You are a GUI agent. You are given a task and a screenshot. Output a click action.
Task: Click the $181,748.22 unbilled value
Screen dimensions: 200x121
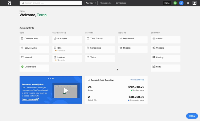[x=136, y=87]
